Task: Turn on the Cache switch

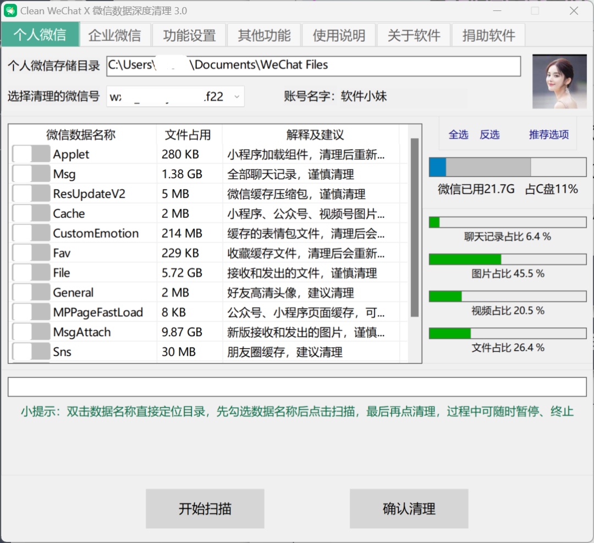Action: pos(31,213)
